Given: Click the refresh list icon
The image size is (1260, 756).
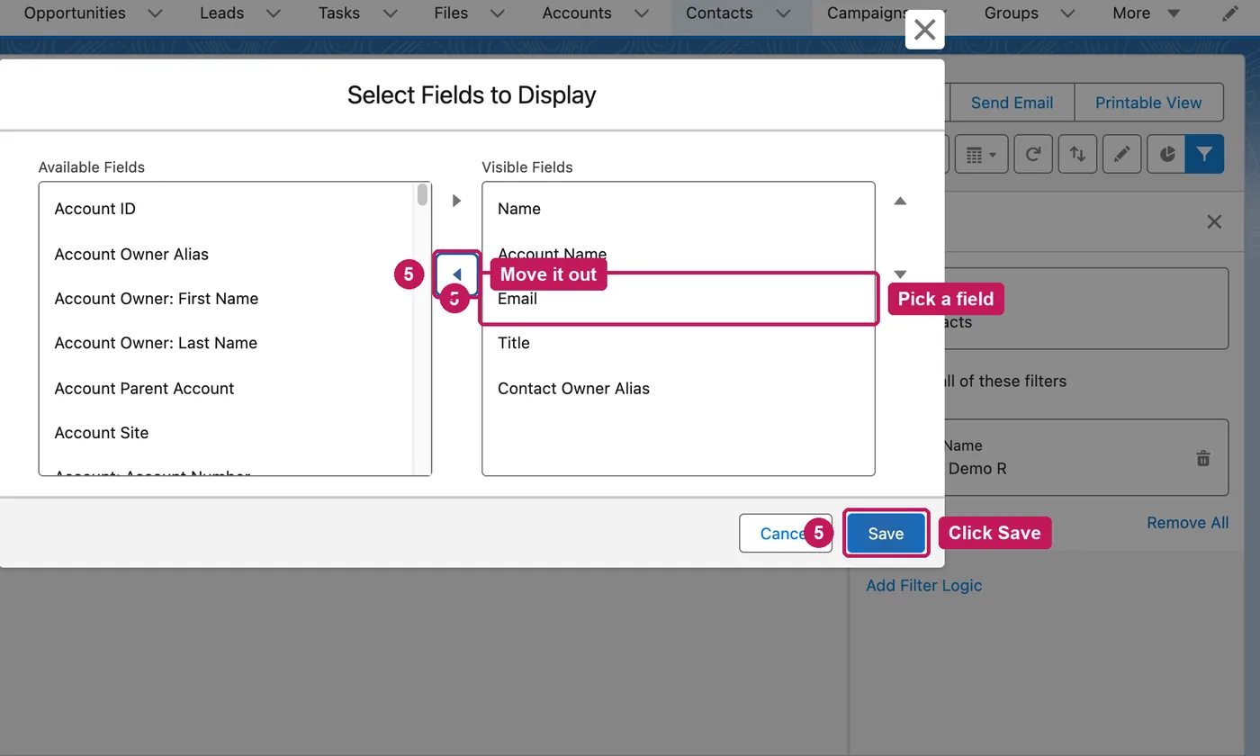Looking at the screenshot, I should pyautogui.click(x=1033, y=155).
